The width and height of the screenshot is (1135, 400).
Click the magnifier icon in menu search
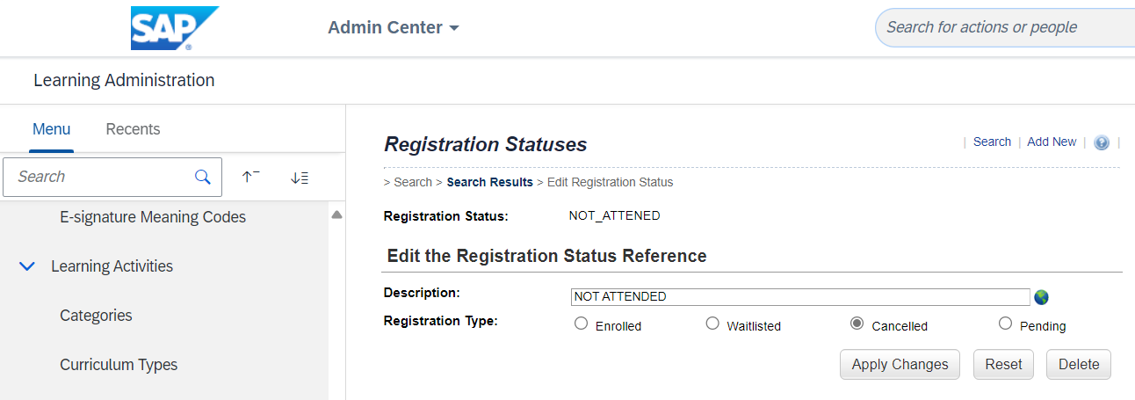point(203,177)
